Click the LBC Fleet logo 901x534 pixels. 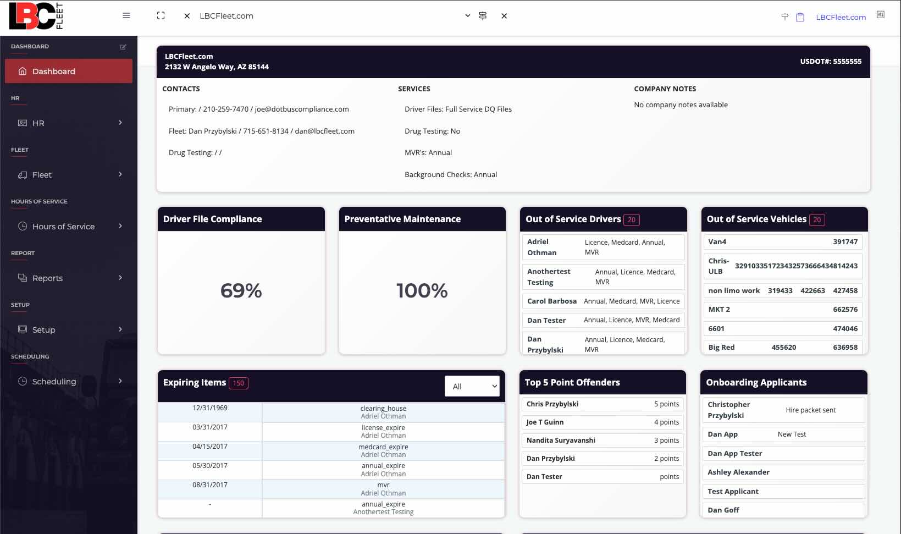[36, 16]
